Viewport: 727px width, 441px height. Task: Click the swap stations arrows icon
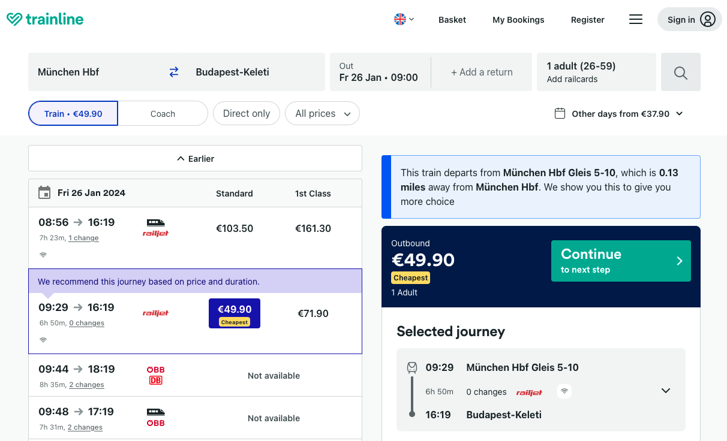pyautogui.click(x=174, y=72)
